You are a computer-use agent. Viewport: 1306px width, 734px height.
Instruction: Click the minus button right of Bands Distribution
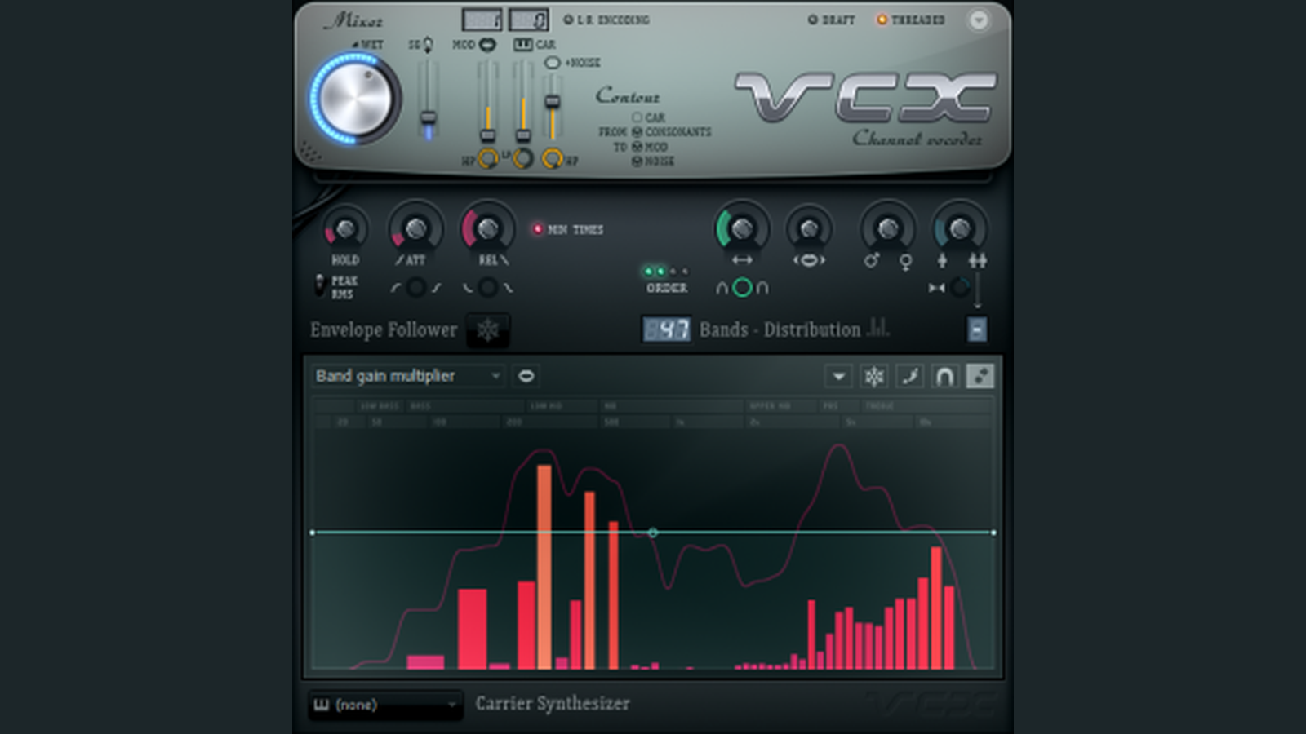tap(976, 329)
